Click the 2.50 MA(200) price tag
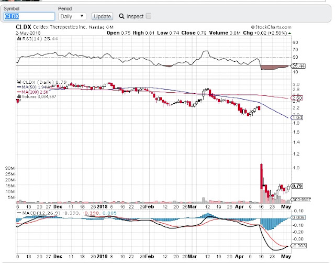335x263 pixels. click(x=297, y=98)
